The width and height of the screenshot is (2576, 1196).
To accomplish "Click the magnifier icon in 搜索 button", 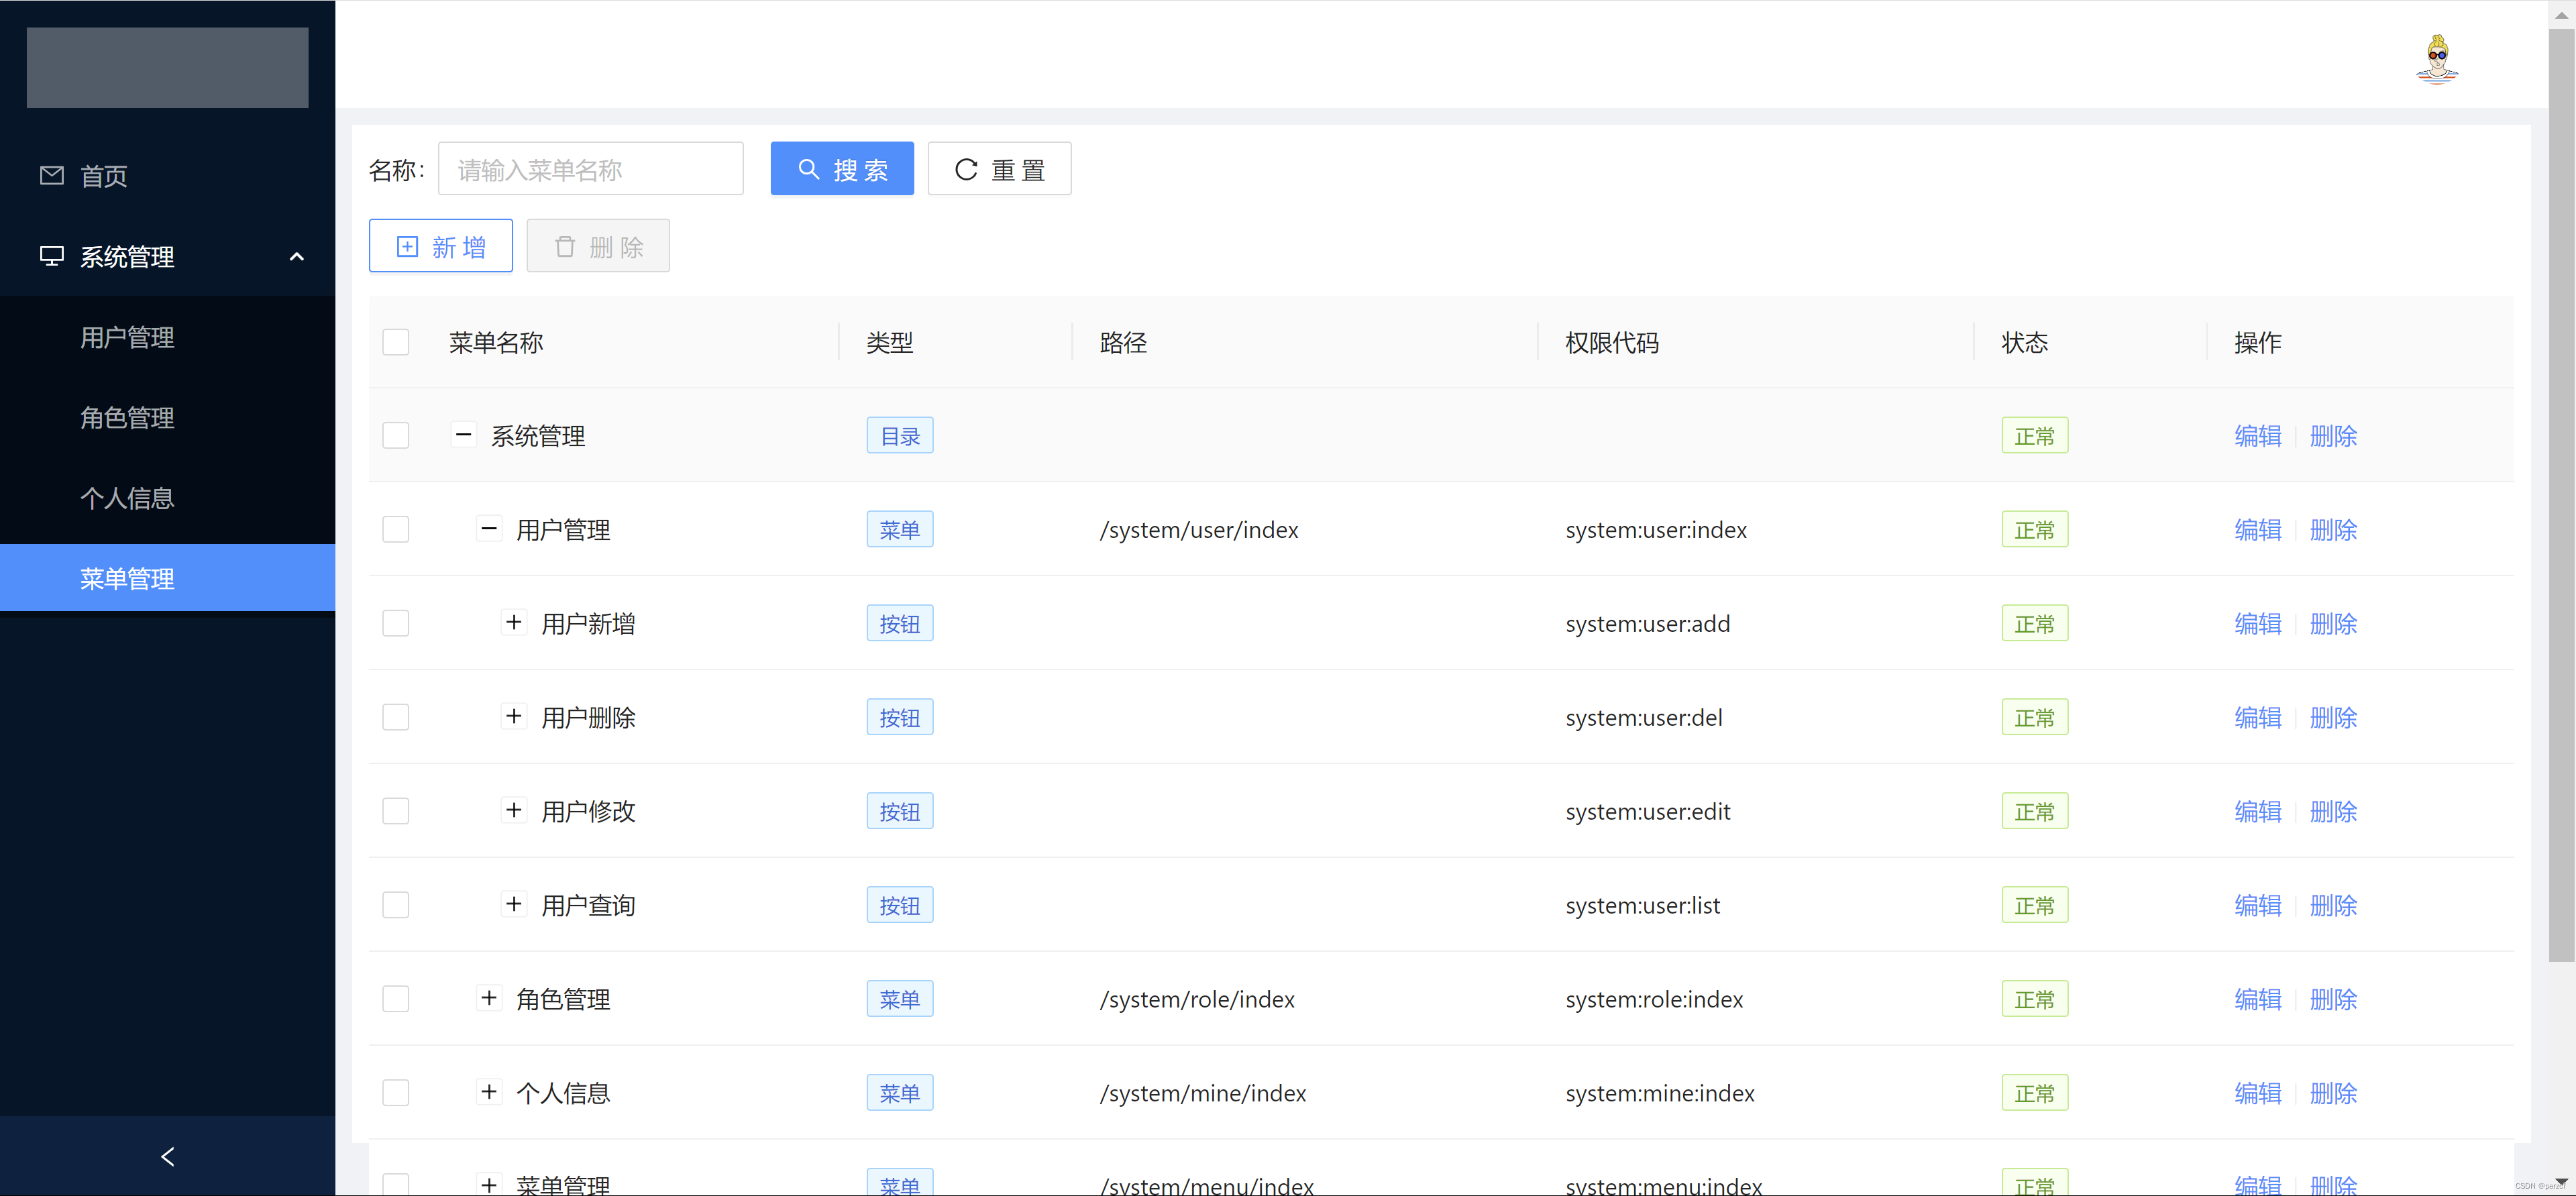I will 808,169.
